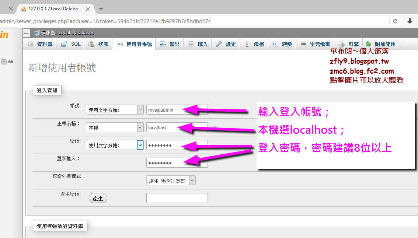Open the 認證外掛程式 dropdown (原生 MySQL 認證)
This screenshot has height=238, width=418.
pos(171,181)
